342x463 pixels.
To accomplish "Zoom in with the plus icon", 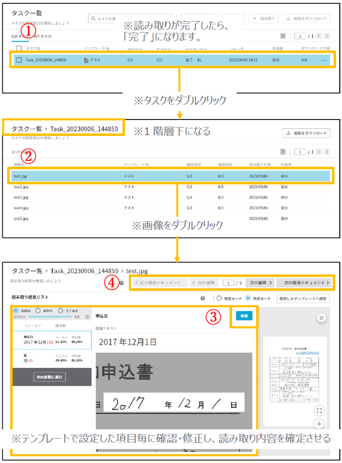I will pos(320,424).
